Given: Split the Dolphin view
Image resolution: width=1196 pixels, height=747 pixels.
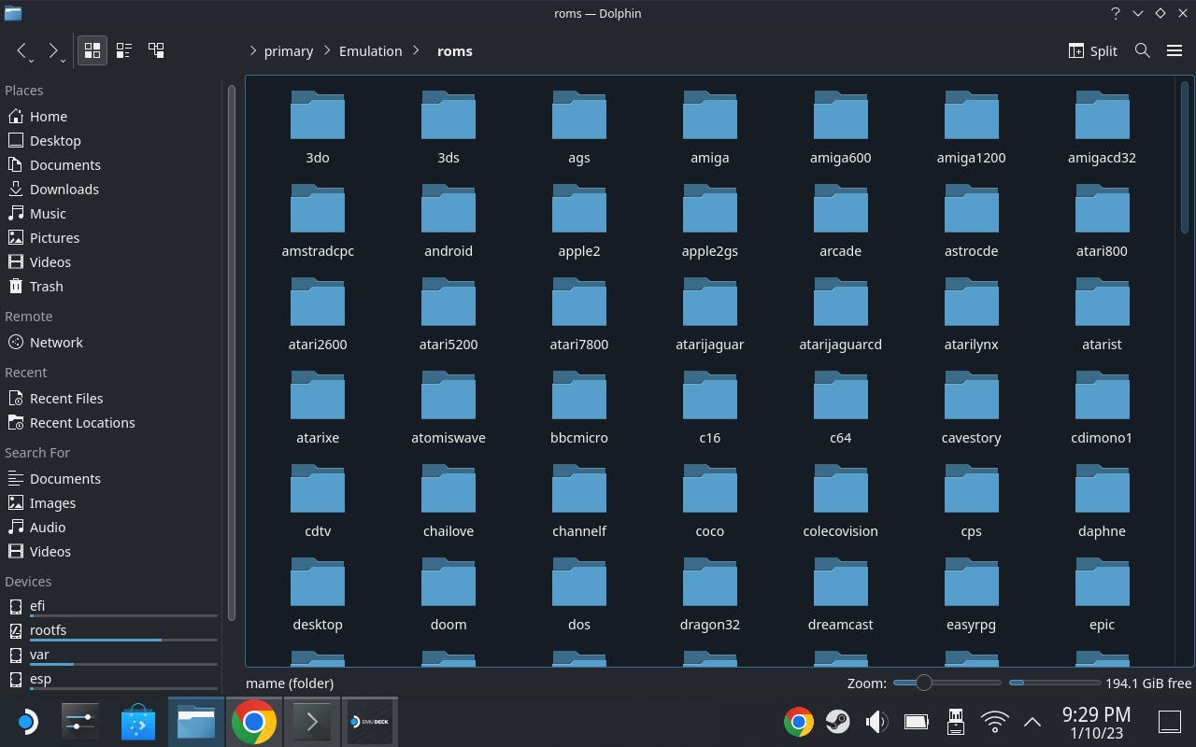Looking at the screenshot, I should (1092, 50).
